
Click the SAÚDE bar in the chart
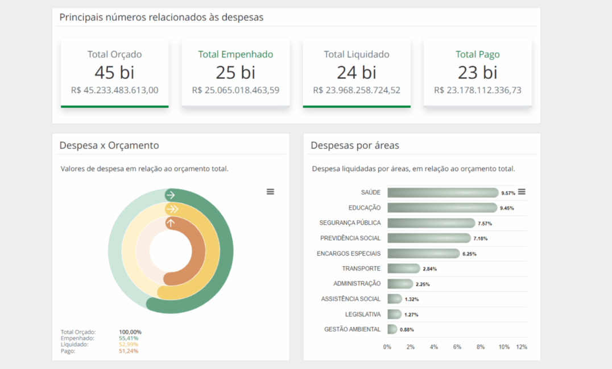coord(443,192)
